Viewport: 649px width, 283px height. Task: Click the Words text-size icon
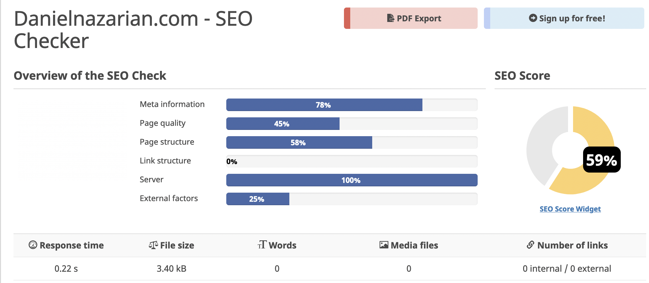pyautogui.click(x=262, y=245)
